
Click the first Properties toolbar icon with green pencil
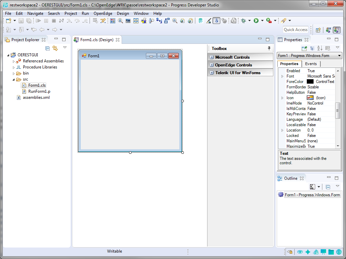[304, 48]
